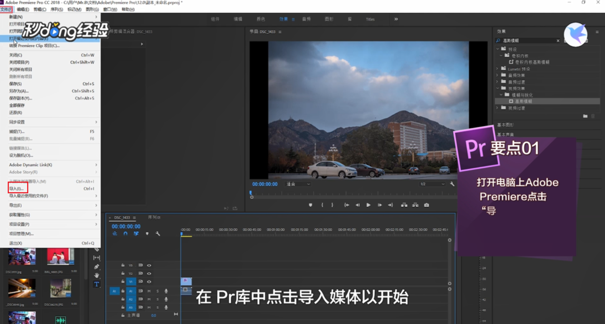Toggle sync lock on V2 track
Screen dimensions: 605x324
(140, 273)
